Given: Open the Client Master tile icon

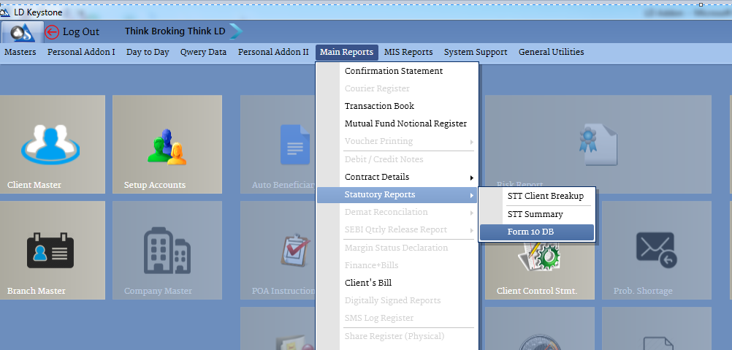Looking at the screenshot, I should (x=51, y=142).
